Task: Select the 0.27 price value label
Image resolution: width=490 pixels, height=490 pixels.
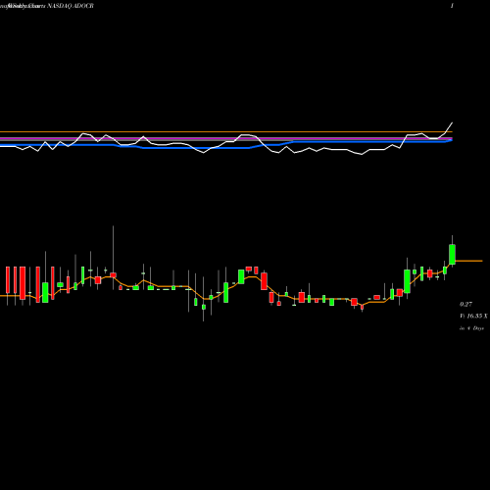Action: tap(465, 304)
